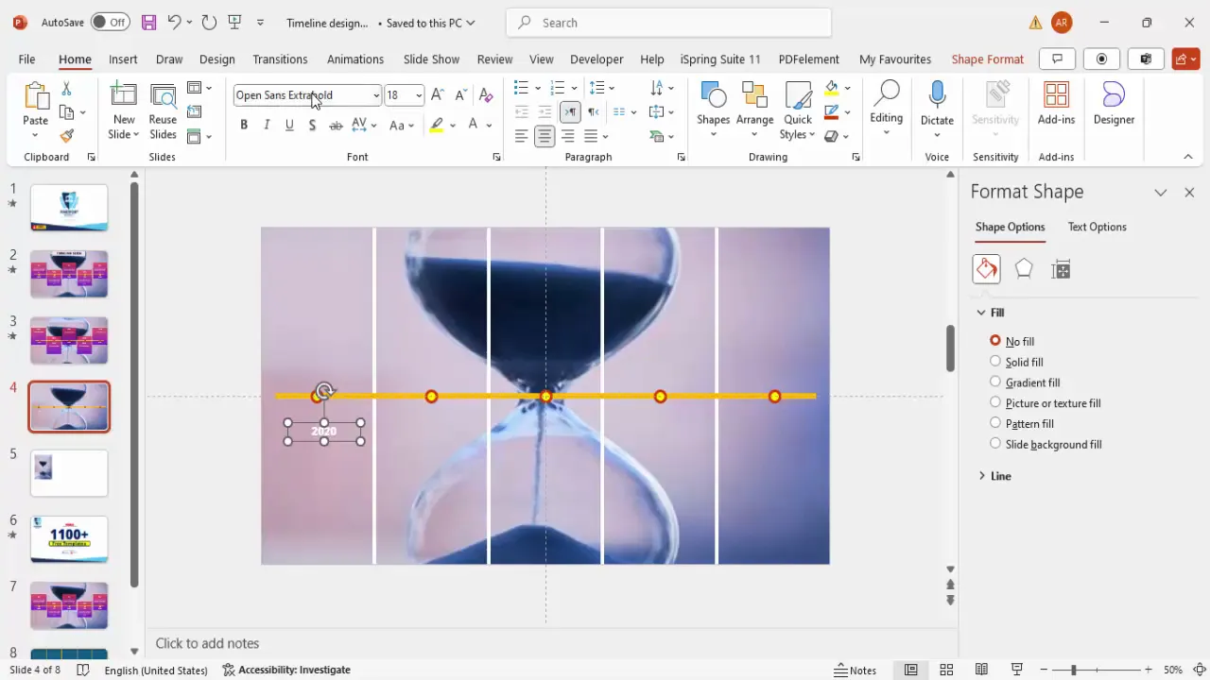
Task: Select Fill & Line icon in Format Shape
Action: click(x=986, y=269)
